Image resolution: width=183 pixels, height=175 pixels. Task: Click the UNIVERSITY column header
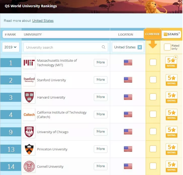click(33, 34)
